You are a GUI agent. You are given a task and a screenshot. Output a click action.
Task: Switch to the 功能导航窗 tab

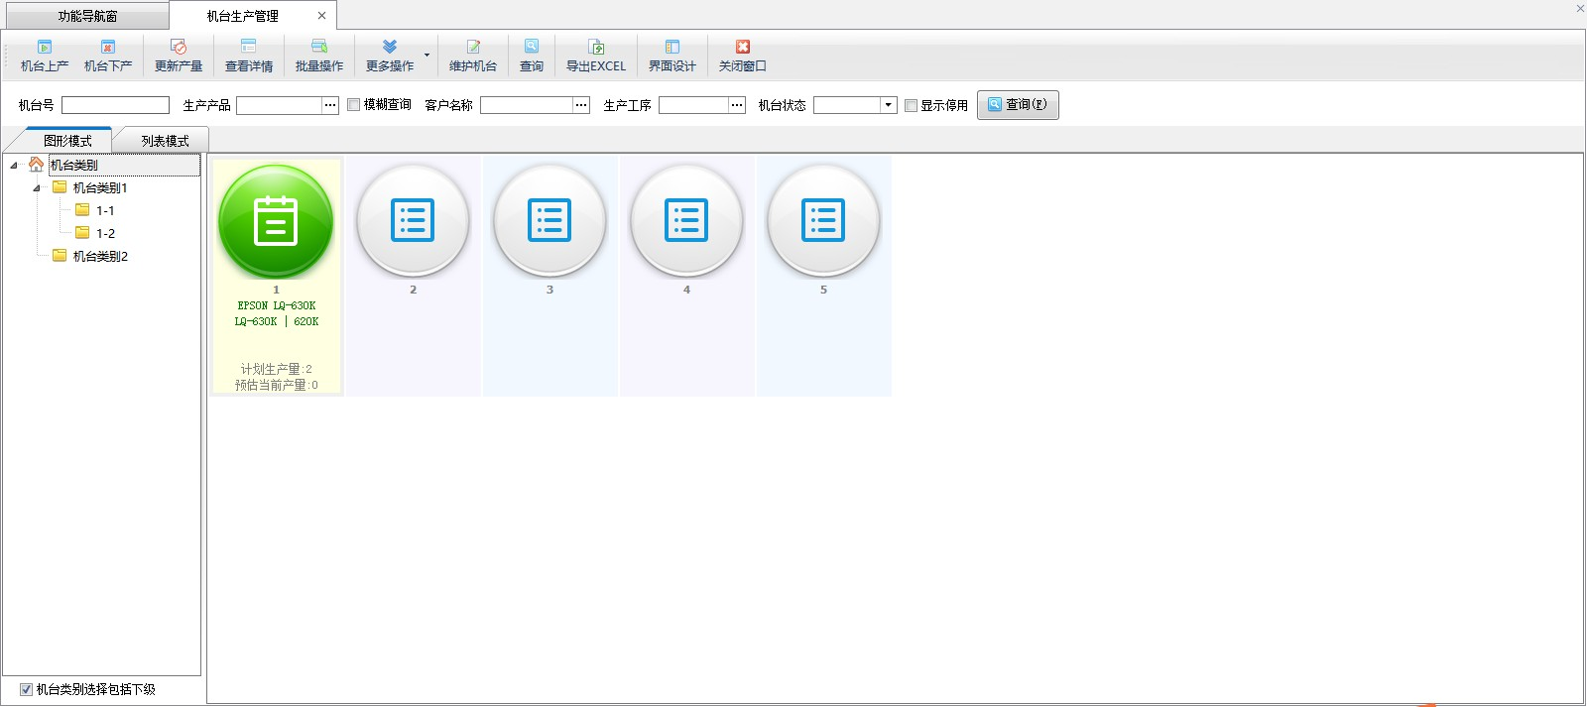click(87, 16)
